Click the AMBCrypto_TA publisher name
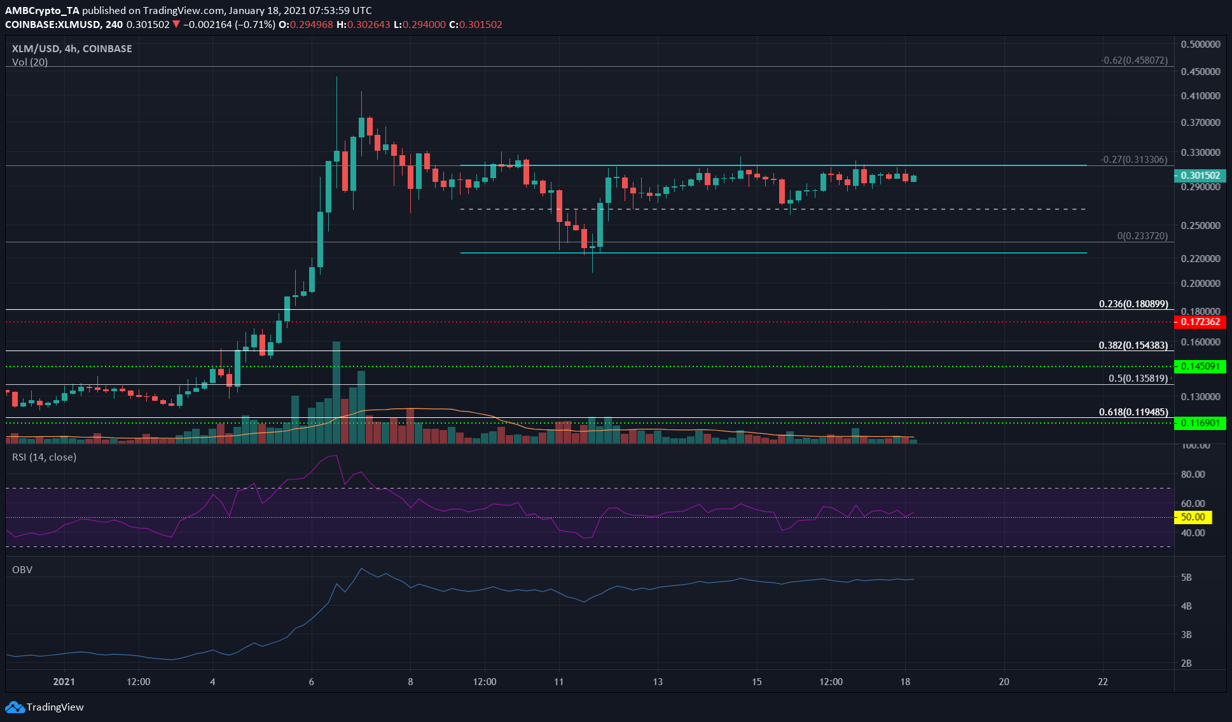This screenshot has width=1232, height=722. pyautogui.click(x=43, y=11)
